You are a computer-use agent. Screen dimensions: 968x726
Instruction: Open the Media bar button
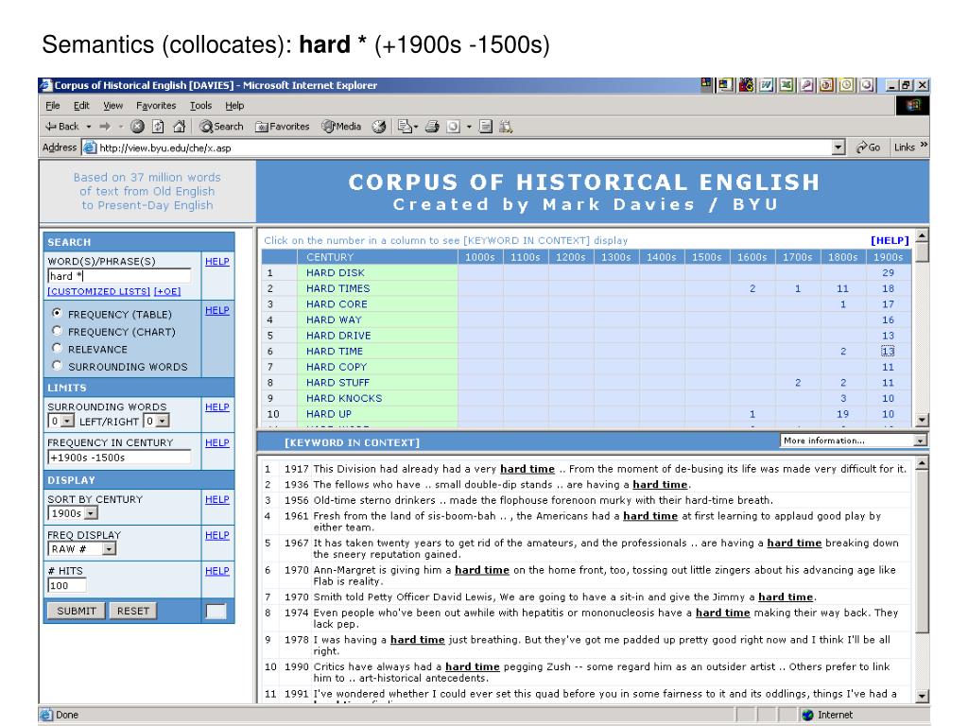pos(341,127)
